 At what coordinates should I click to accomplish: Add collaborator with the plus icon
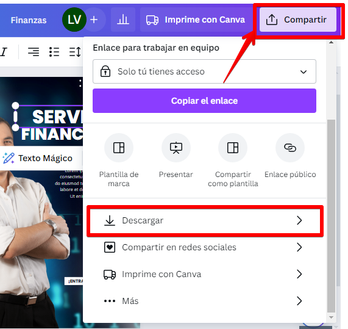point(94,20)
